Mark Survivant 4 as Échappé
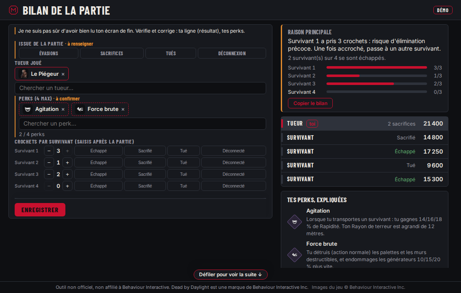 [98, 186]
